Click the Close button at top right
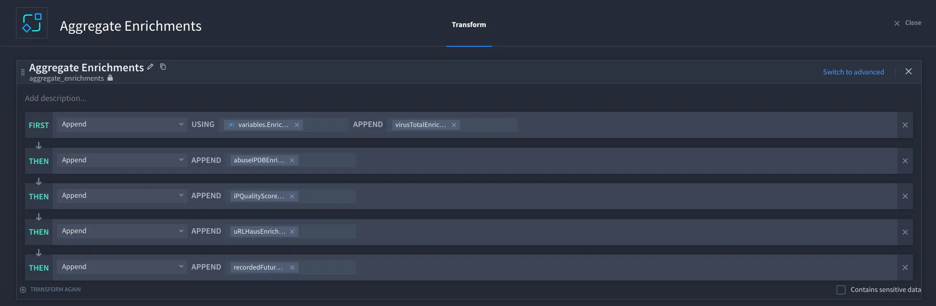 908,23
